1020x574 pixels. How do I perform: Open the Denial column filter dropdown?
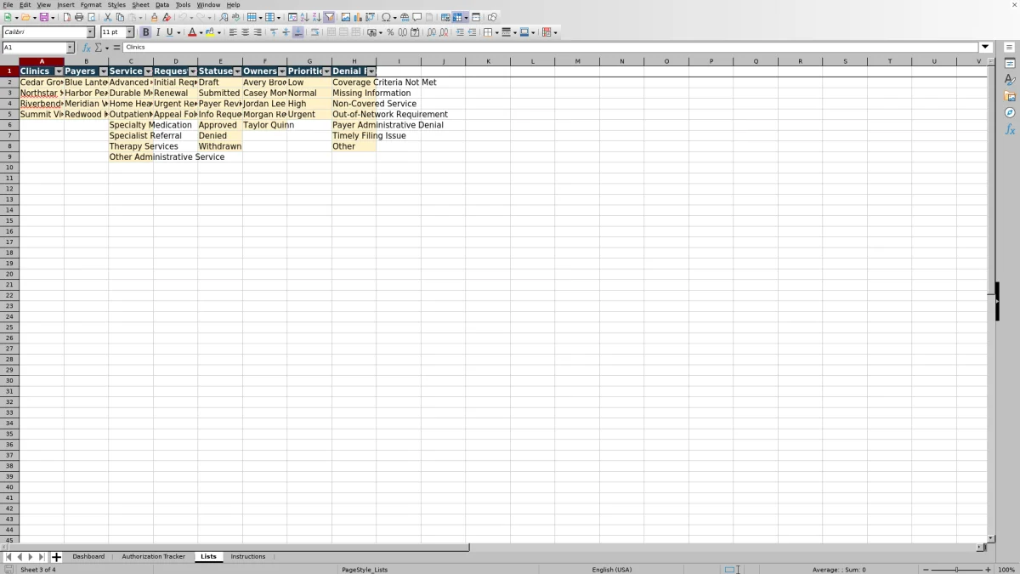371,71
